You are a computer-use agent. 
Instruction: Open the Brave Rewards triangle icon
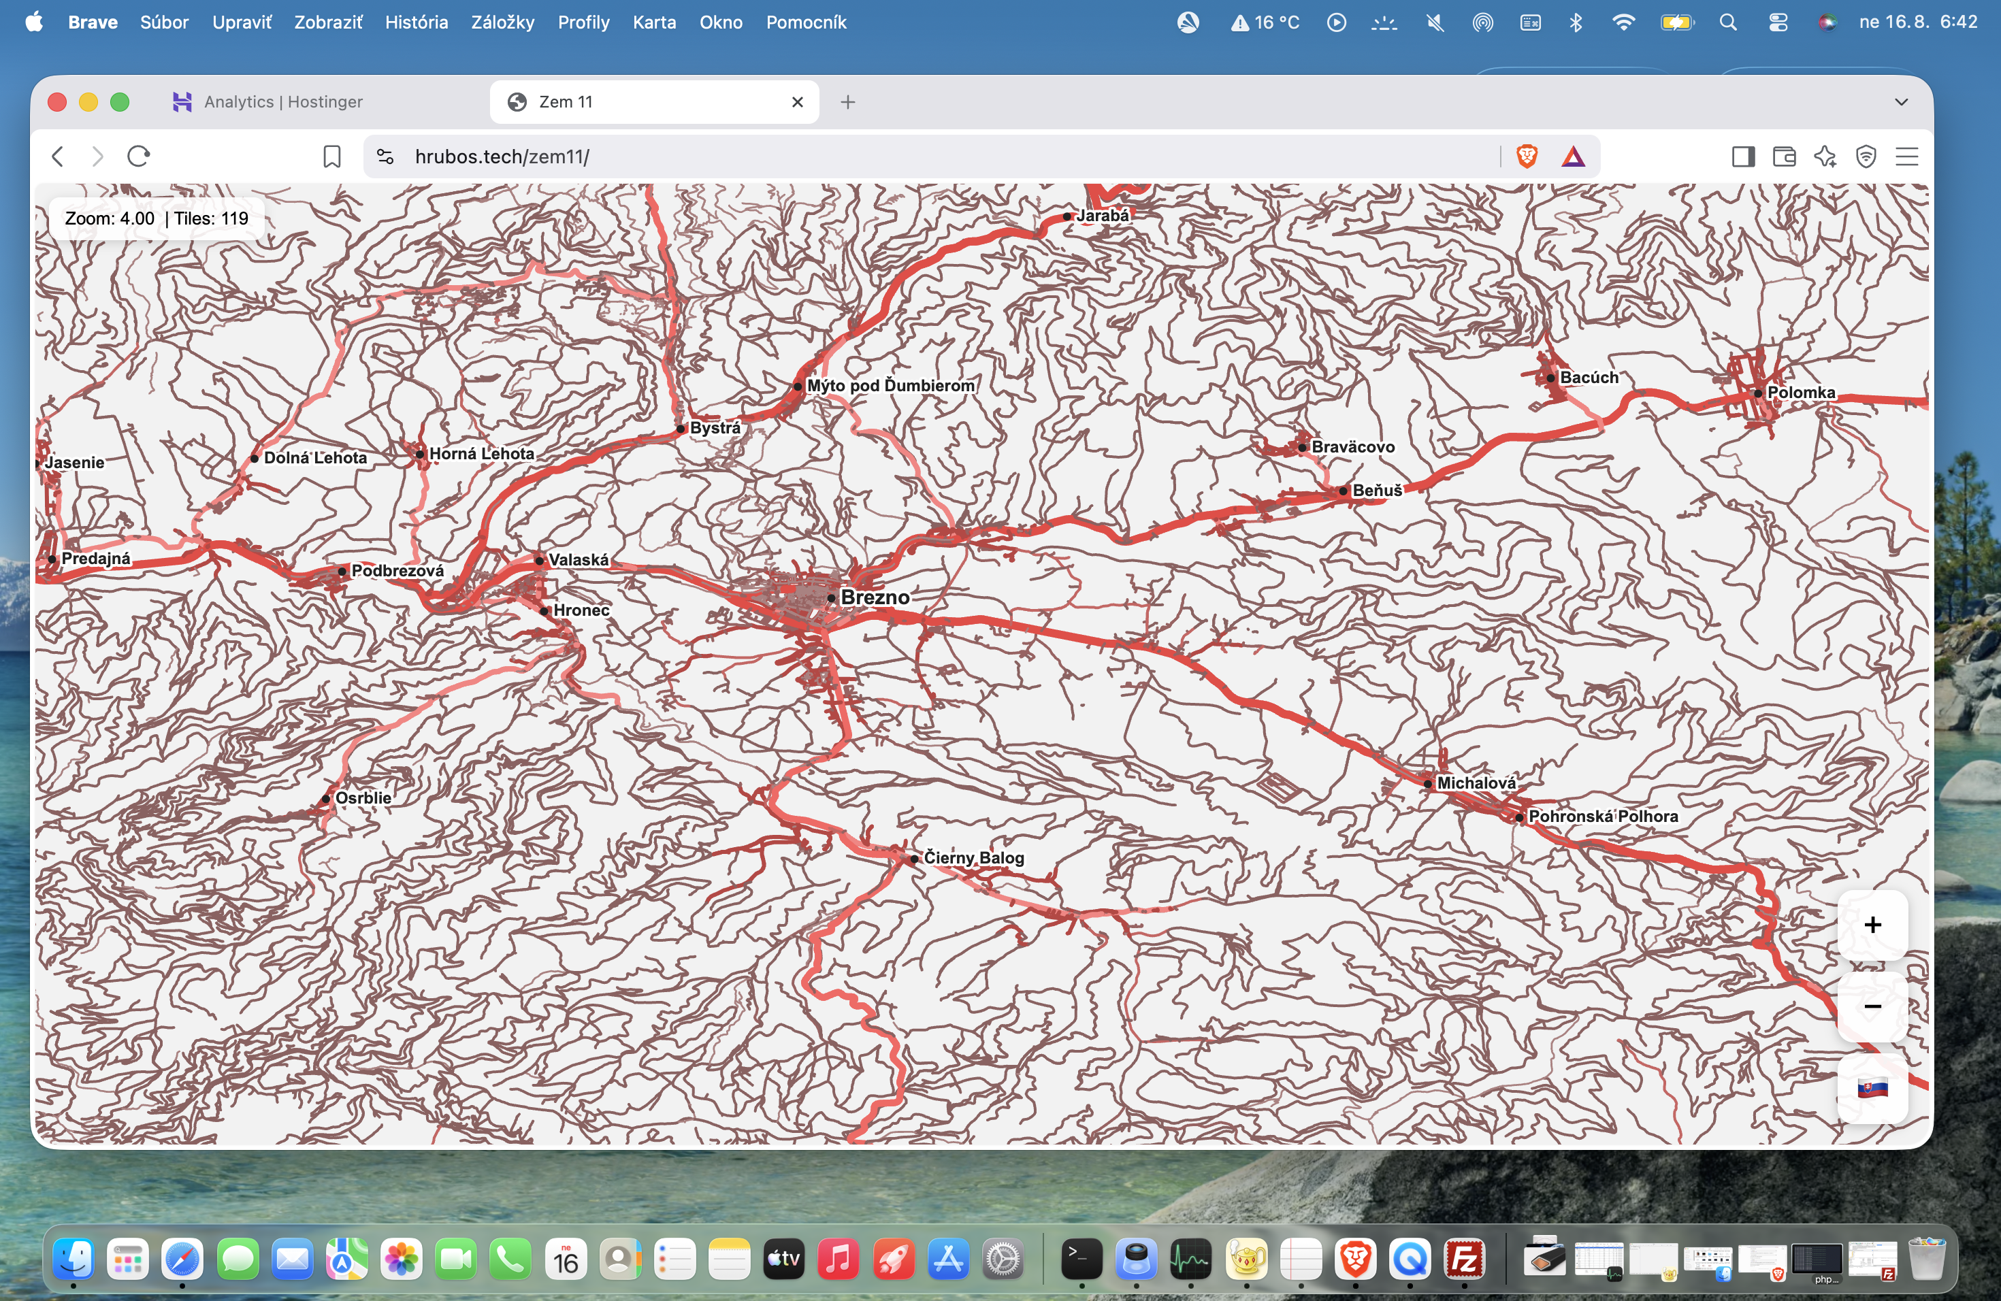coord(1573,157)
